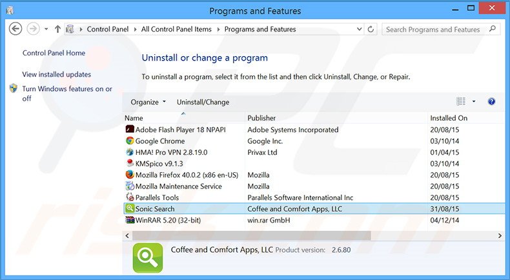The image size is (510, 280).
Task: Click install date 31/08/15
Action: [445, 209]
